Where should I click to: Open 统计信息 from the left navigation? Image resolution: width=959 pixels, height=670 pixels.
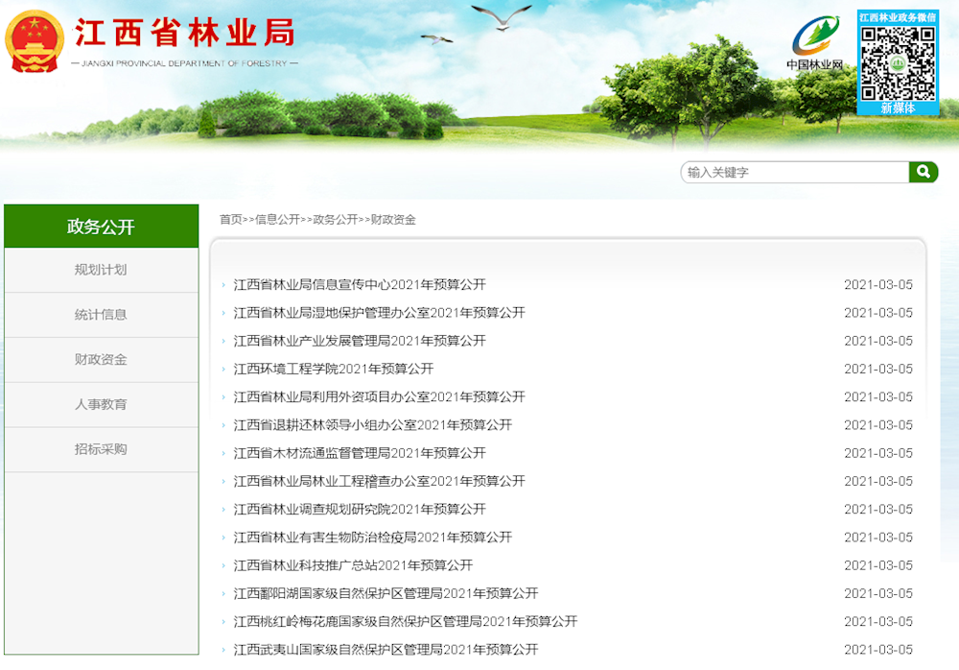click(101, 315)
